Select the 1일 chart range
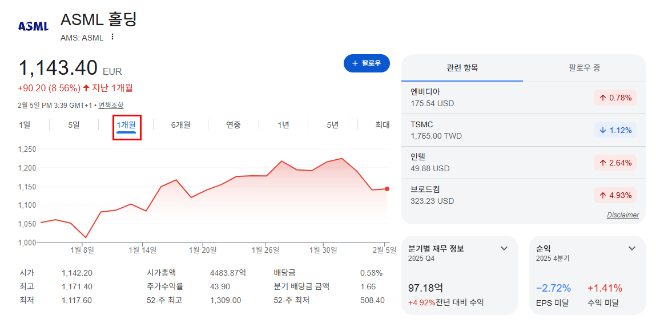The width and height of the screenshot is (656, 323). pos(25,124)
